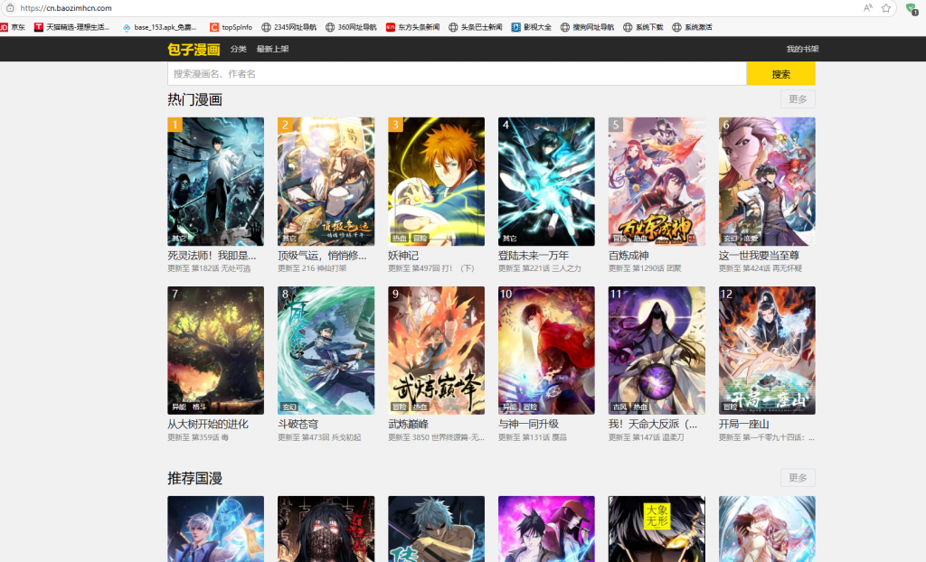Click the browser address bar URL

point(65,8)
